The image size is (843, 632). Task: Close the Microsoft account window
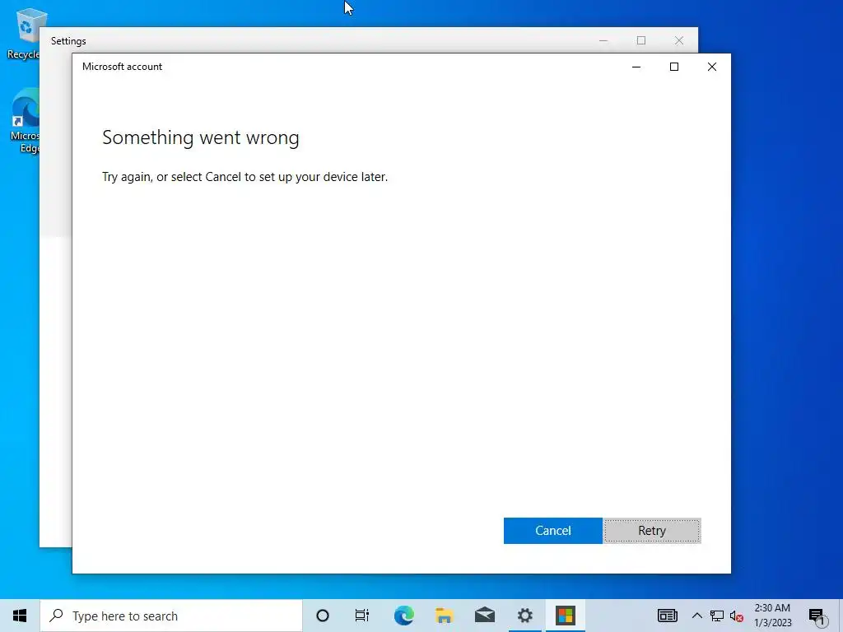pyautogui.click(x=712, y=67)
